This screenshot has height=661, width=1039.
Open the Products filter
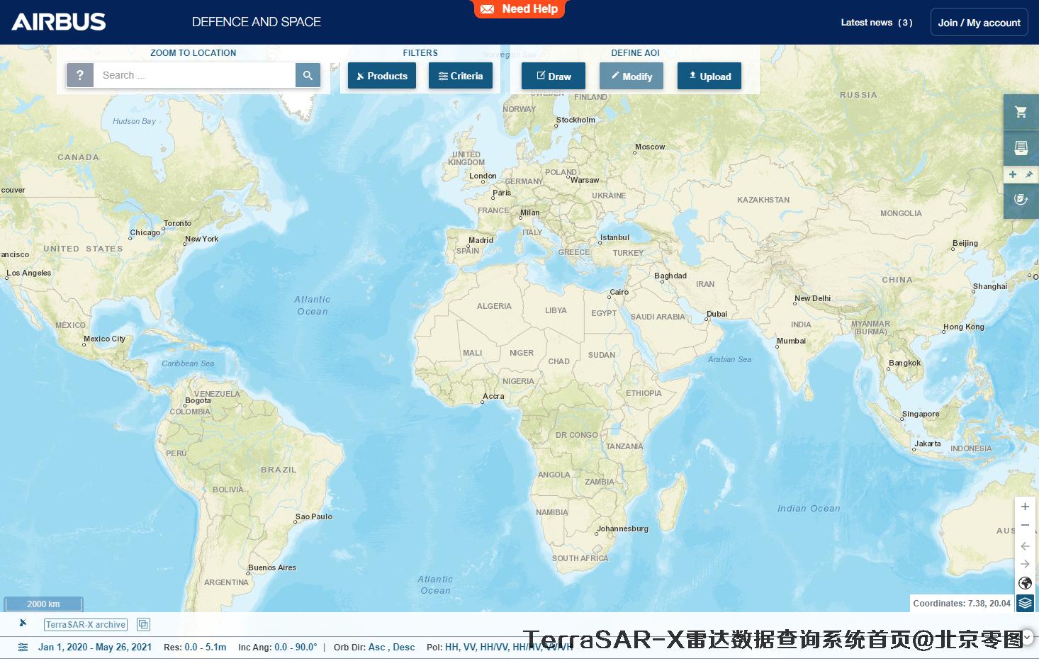pos(382,77)
